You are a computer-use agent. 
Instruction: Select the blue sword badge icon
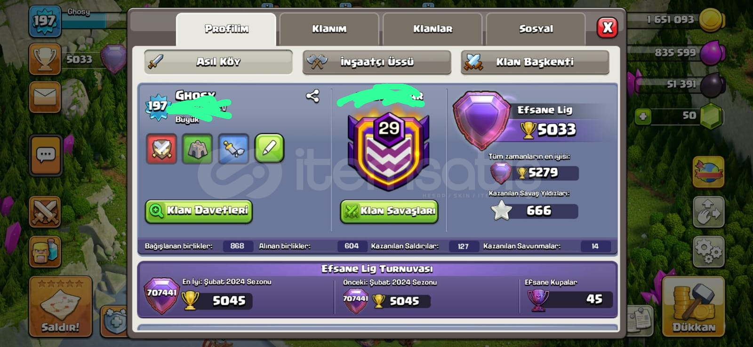coord(233,149)
